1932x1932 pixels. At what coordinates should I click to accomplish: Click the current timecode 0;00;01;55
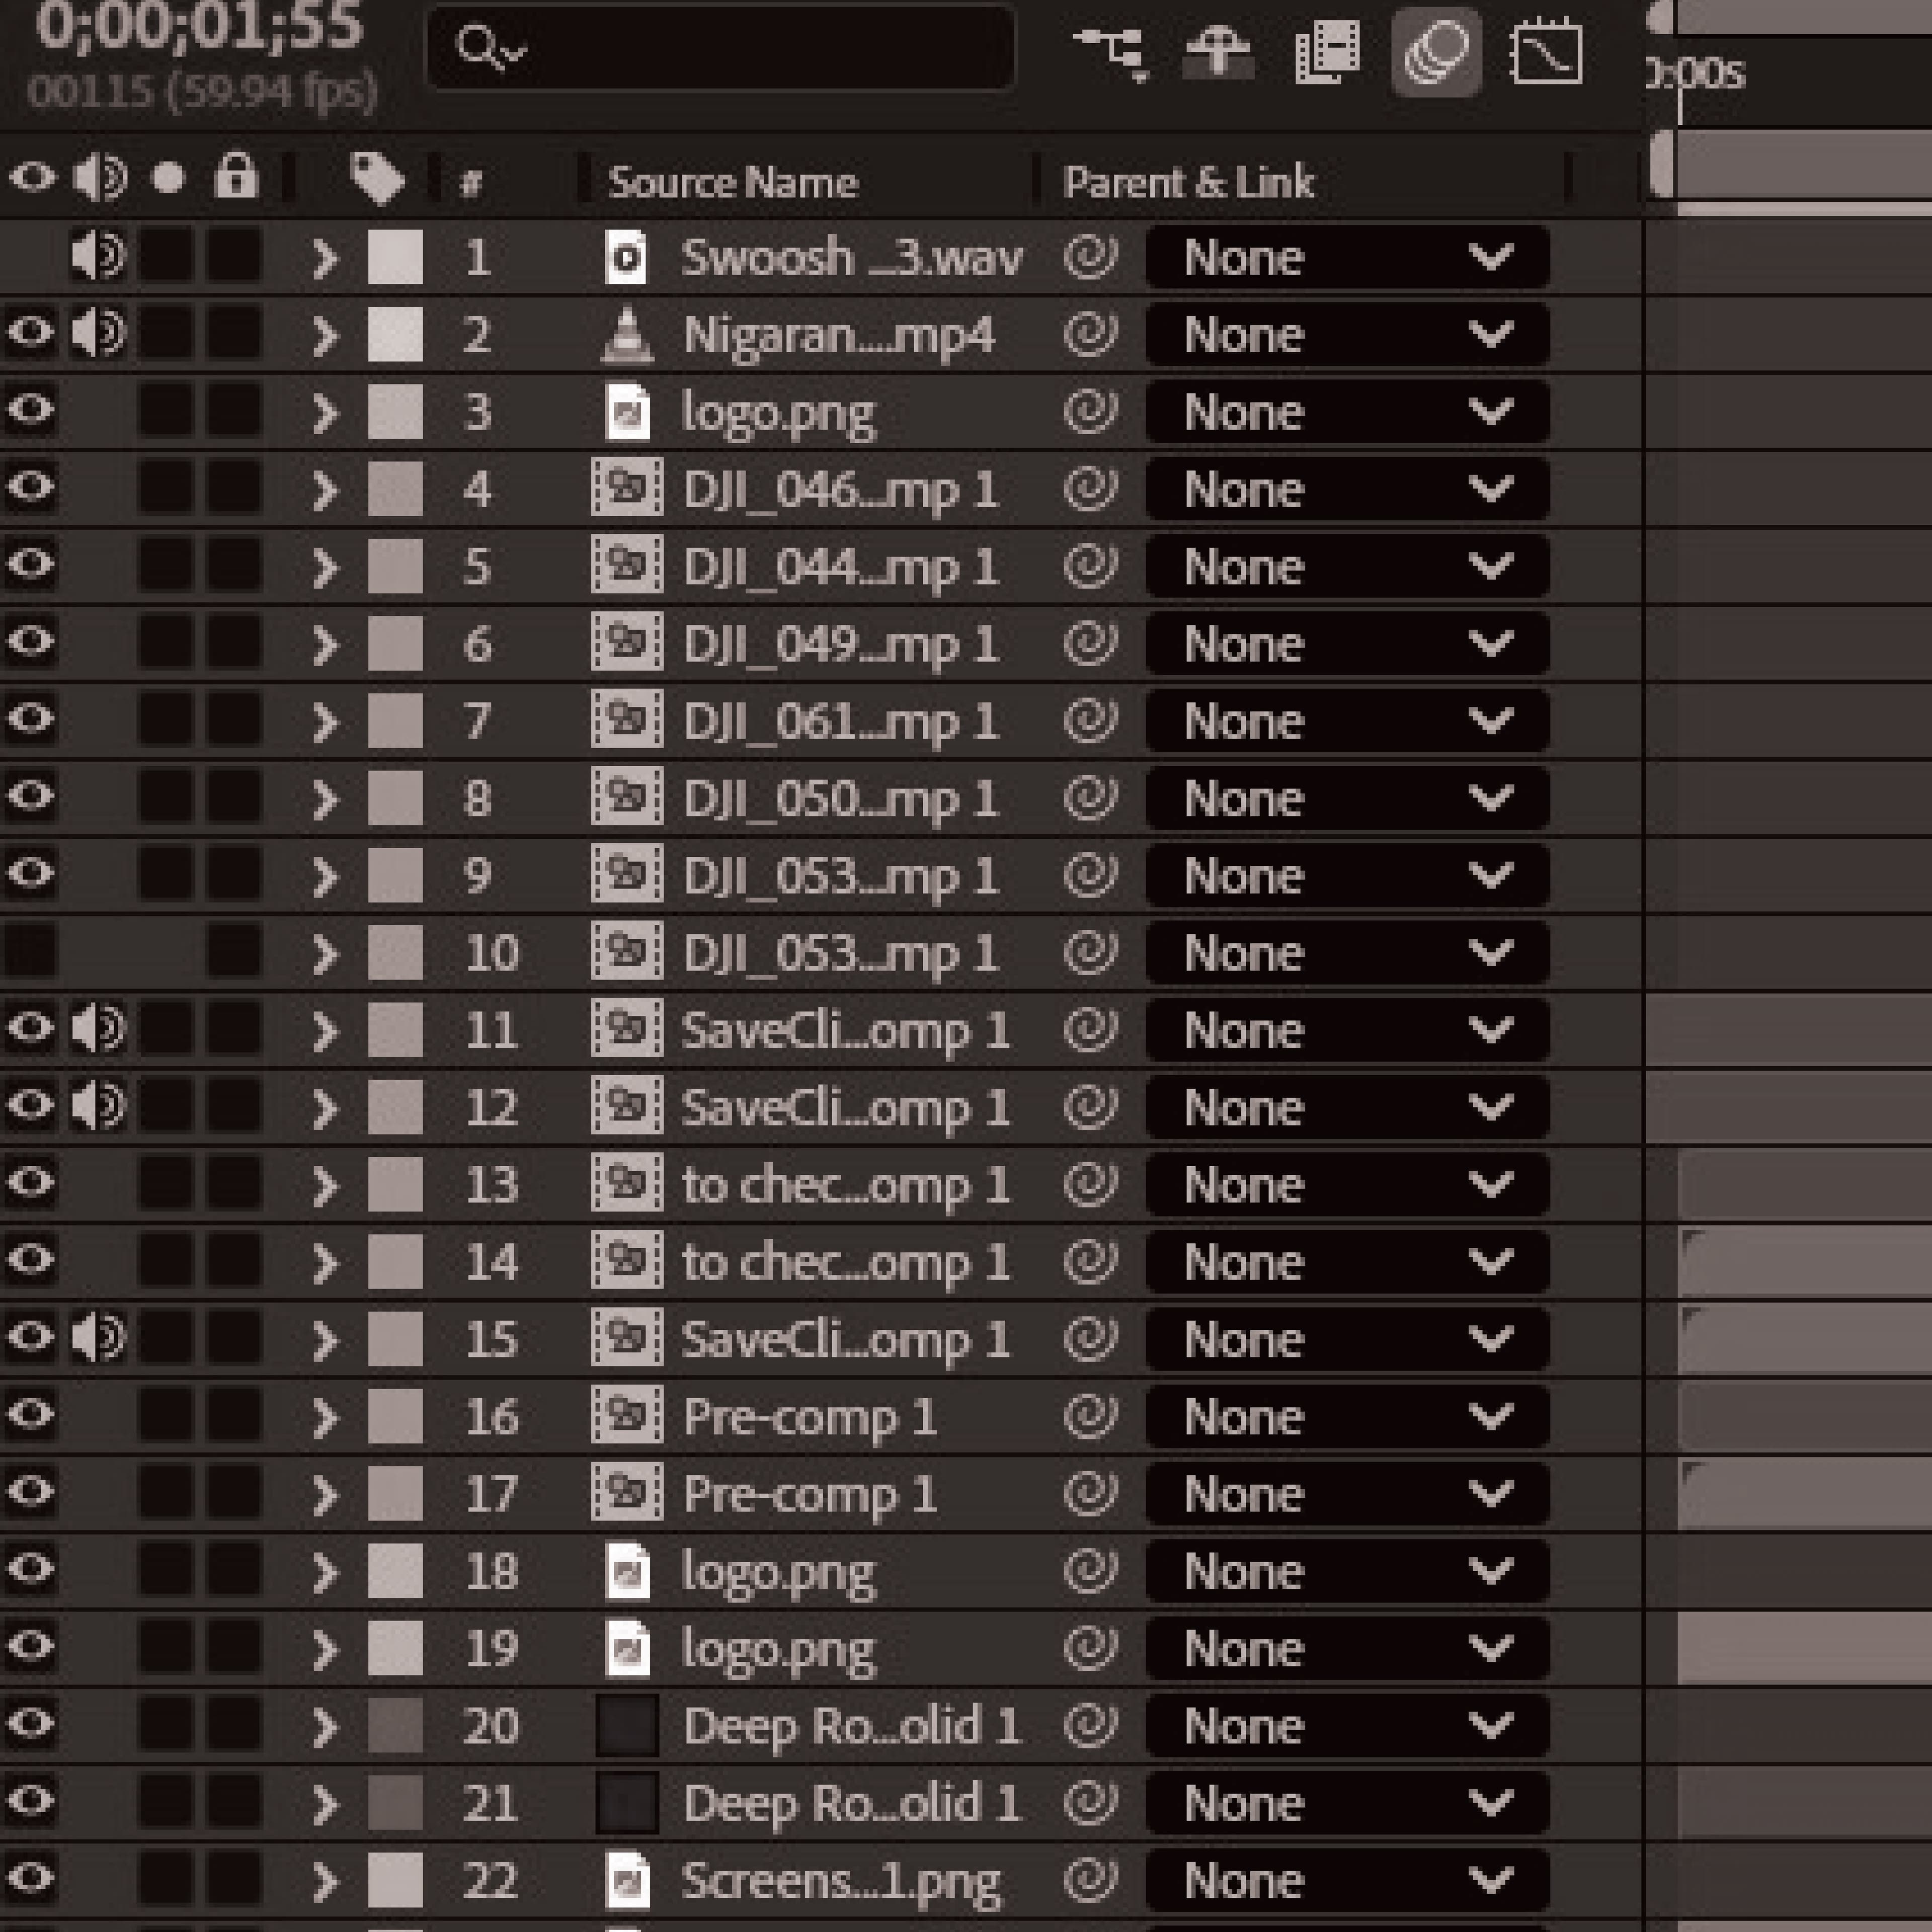click(198, 26)
